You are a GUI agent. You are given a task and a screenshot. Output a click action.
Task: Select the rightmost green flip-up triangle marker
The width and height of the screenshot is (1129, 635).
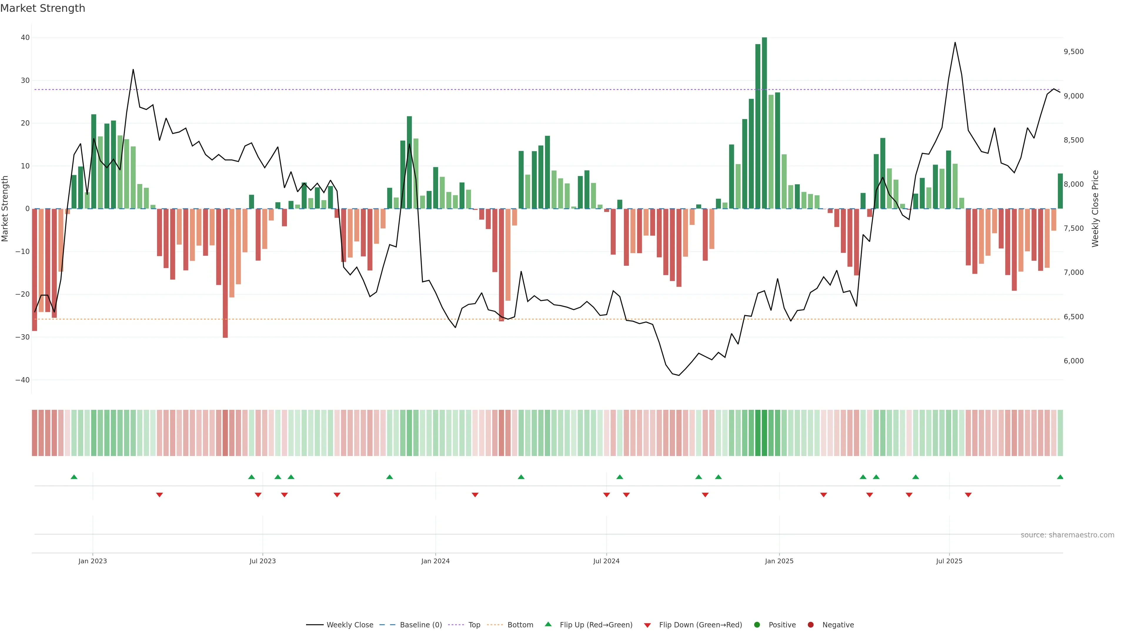tap(1060, 477)
